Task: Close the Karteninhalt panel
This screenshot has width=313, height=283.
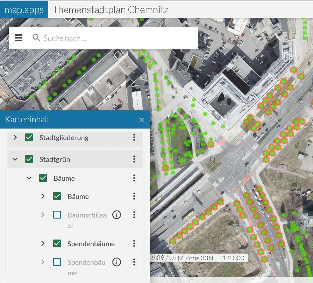Action: [142, 120]
